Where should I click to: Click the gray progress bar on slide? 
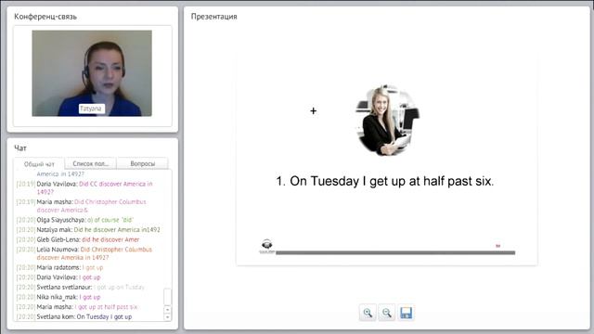point(395,252)
